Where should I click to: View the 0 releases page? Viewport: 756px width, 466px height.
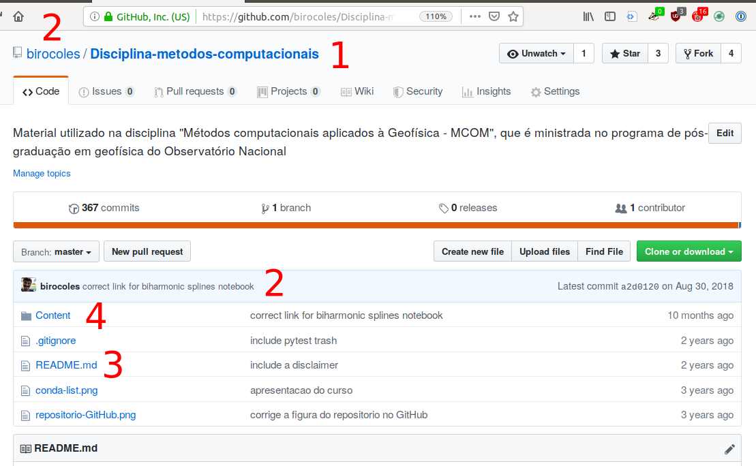coord(468,208)
